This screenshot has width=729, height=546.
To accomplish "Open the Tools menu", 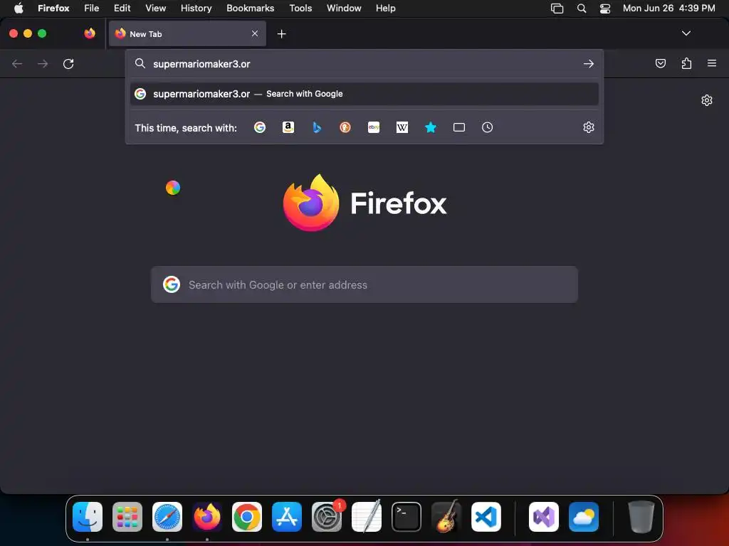I will click(300, 8).
